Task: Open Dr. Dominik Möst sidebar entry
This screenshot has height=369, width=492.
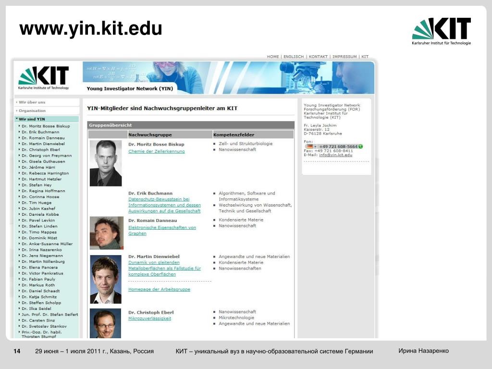Action: click(x=39, y=238)
